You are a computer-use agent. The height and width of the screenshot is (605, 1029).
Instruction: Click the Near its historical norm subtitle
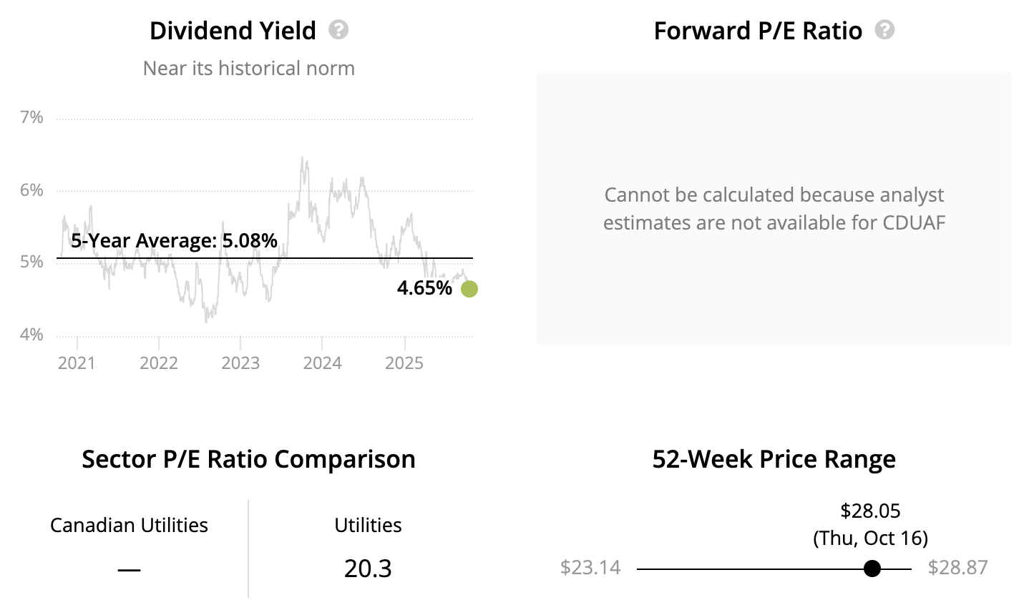pyautogui.click(x=249, y=69)
